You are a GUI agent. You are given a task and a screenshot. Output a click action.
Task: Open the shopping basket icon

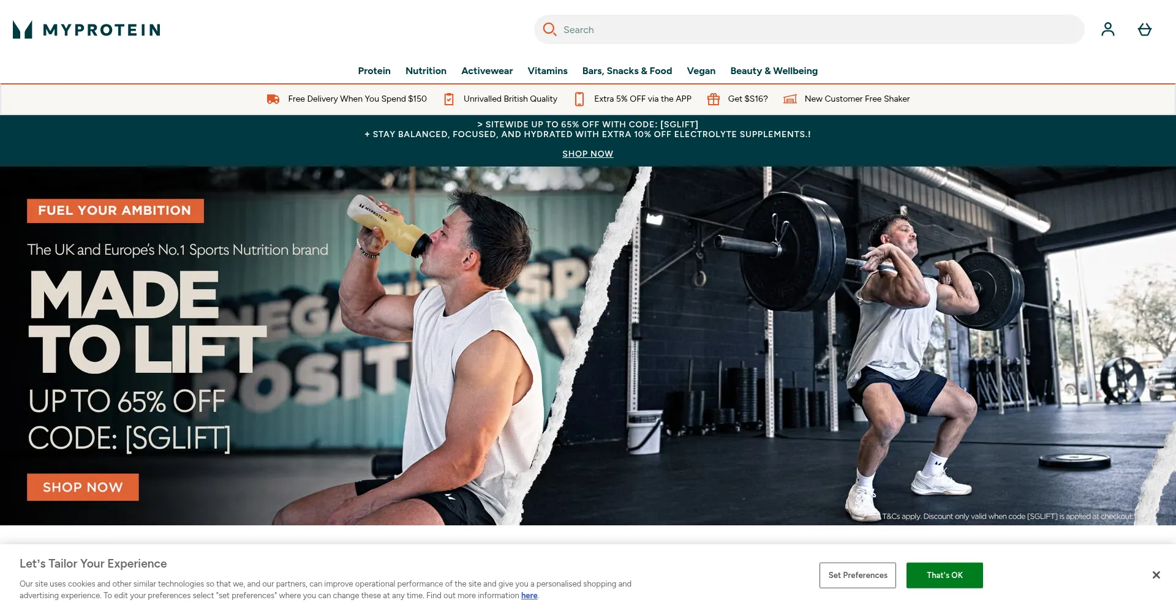1144,29
